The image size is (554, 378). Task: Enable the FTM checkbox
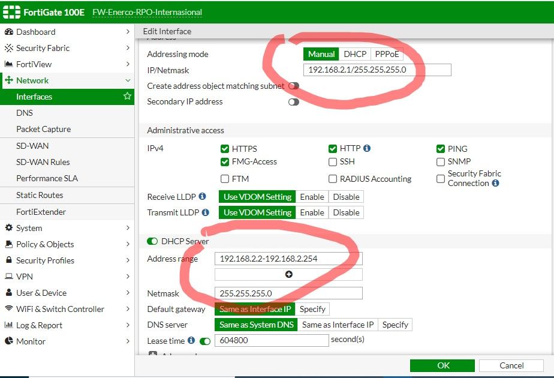click(225, 179)
